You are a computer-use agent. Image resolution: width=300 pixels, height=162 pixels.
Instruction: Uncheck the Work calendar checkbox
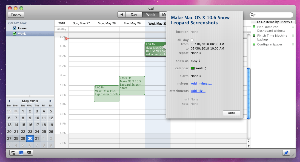click(15, 33)
